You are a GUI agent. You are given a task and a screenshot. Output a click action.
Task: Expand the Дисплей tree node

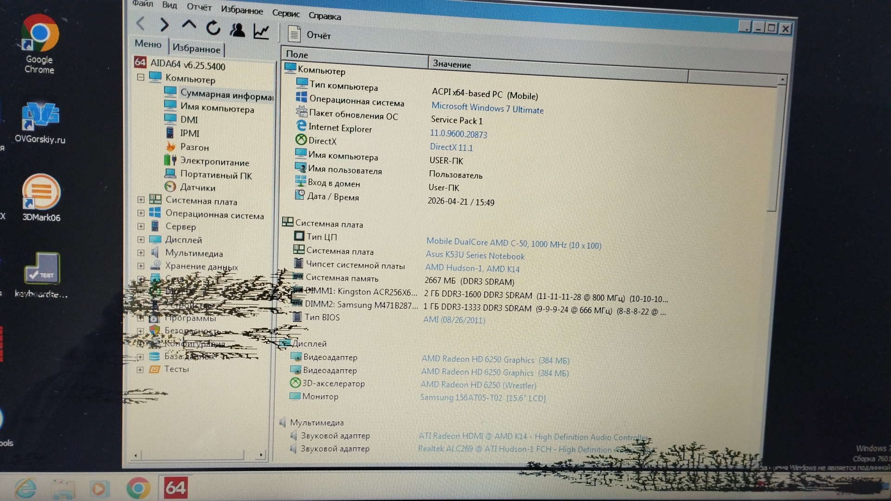[141, 239]
